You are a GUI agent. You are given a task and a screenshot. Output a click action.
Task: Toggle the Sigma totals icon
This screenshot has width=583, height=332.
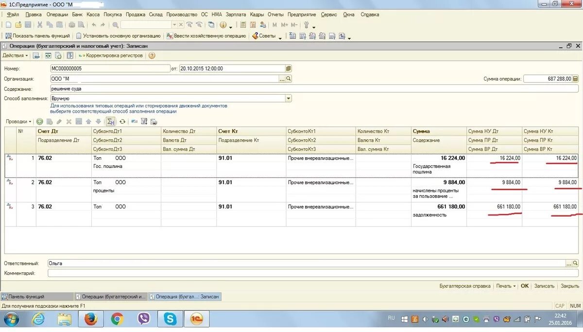[x=111, y=122]
